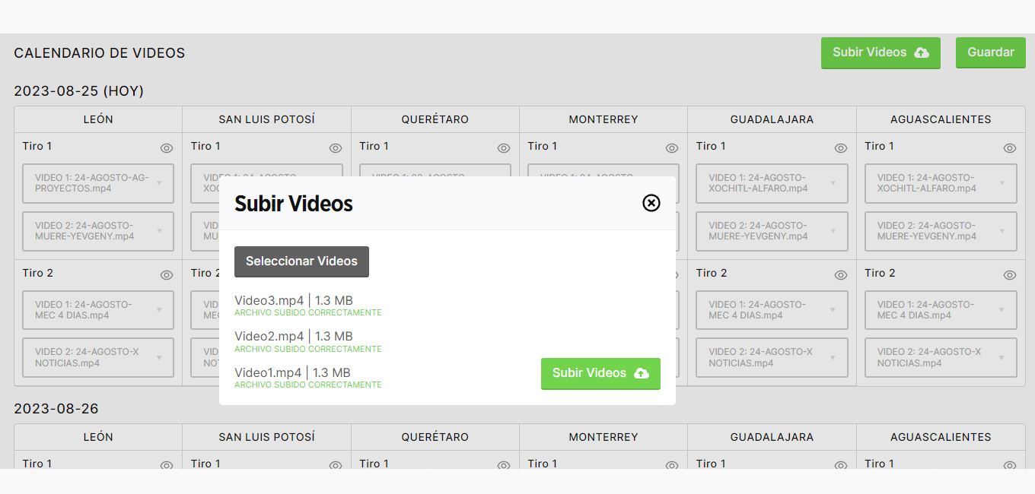Toggle eye icon for Guadalajara Tiro 2

click(841, 275)
